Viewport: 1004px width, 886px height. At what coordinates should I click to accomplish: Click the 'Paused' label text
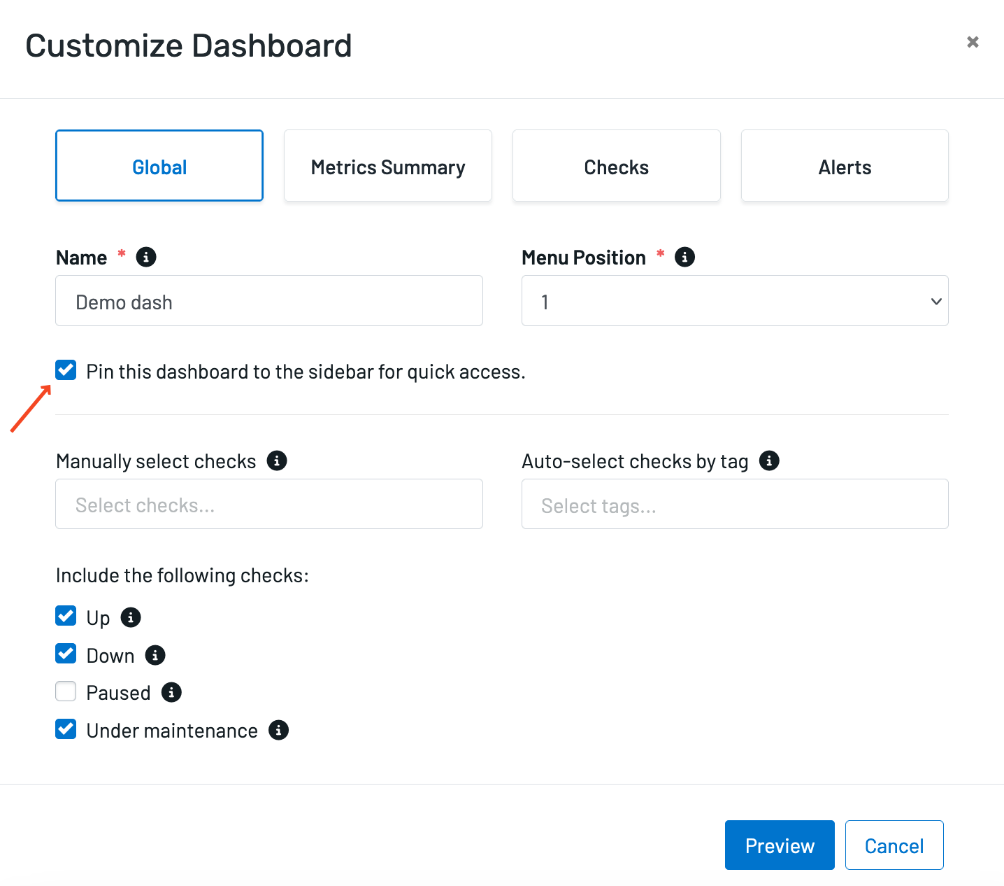coord(118,693)
